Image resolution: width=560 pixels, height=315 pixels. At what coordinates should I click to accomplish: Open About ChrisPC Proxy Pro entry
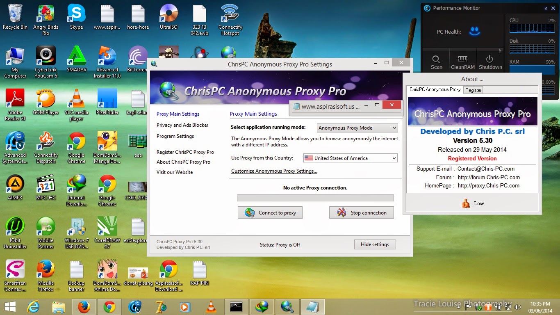183,162
